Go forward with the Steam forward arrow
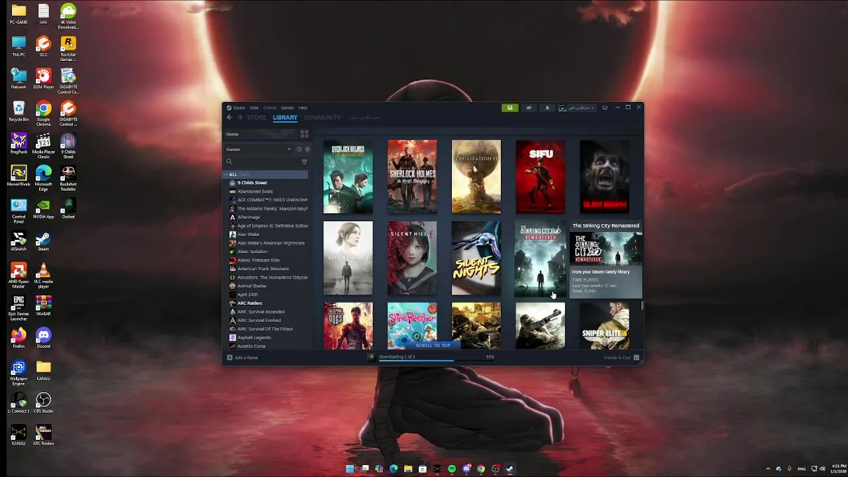This screenshot has height=477, width=848. [239, 117]
